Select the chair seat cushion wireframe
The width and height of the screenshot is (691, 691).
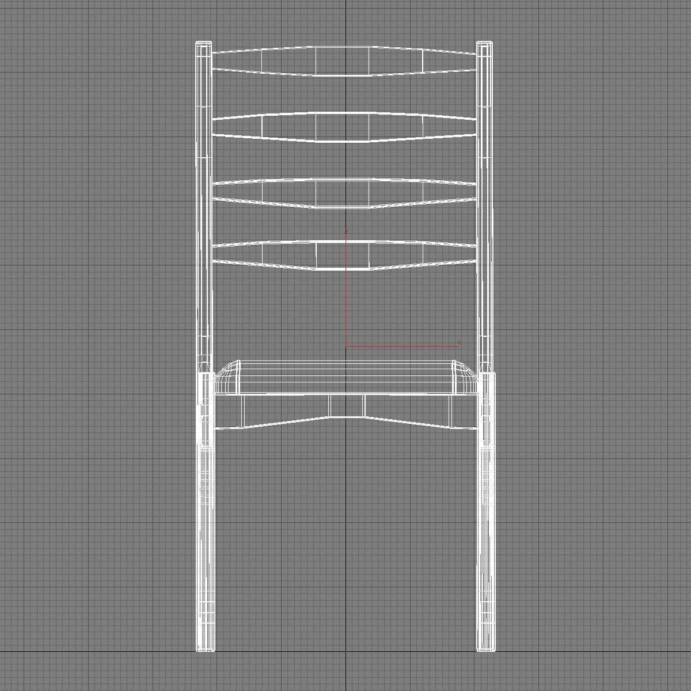345,378
